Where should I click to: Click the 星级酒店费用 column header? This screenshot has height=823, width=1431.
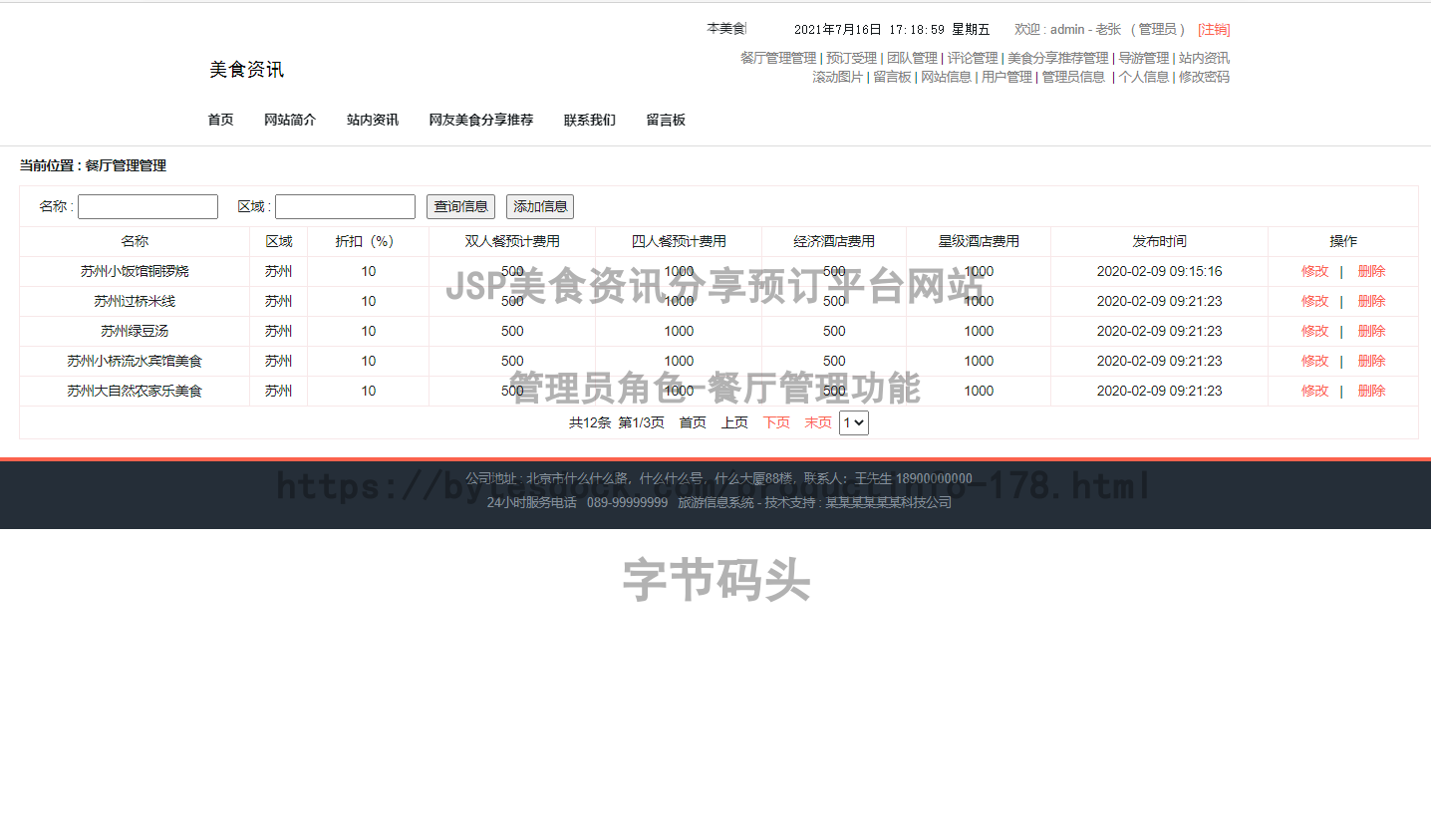pyautogui.click(x=979, y=241)
